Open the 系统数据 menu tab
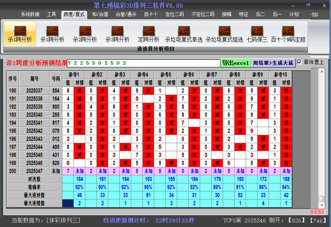This screenshot has width=331, height=227. tap(30, 15)
